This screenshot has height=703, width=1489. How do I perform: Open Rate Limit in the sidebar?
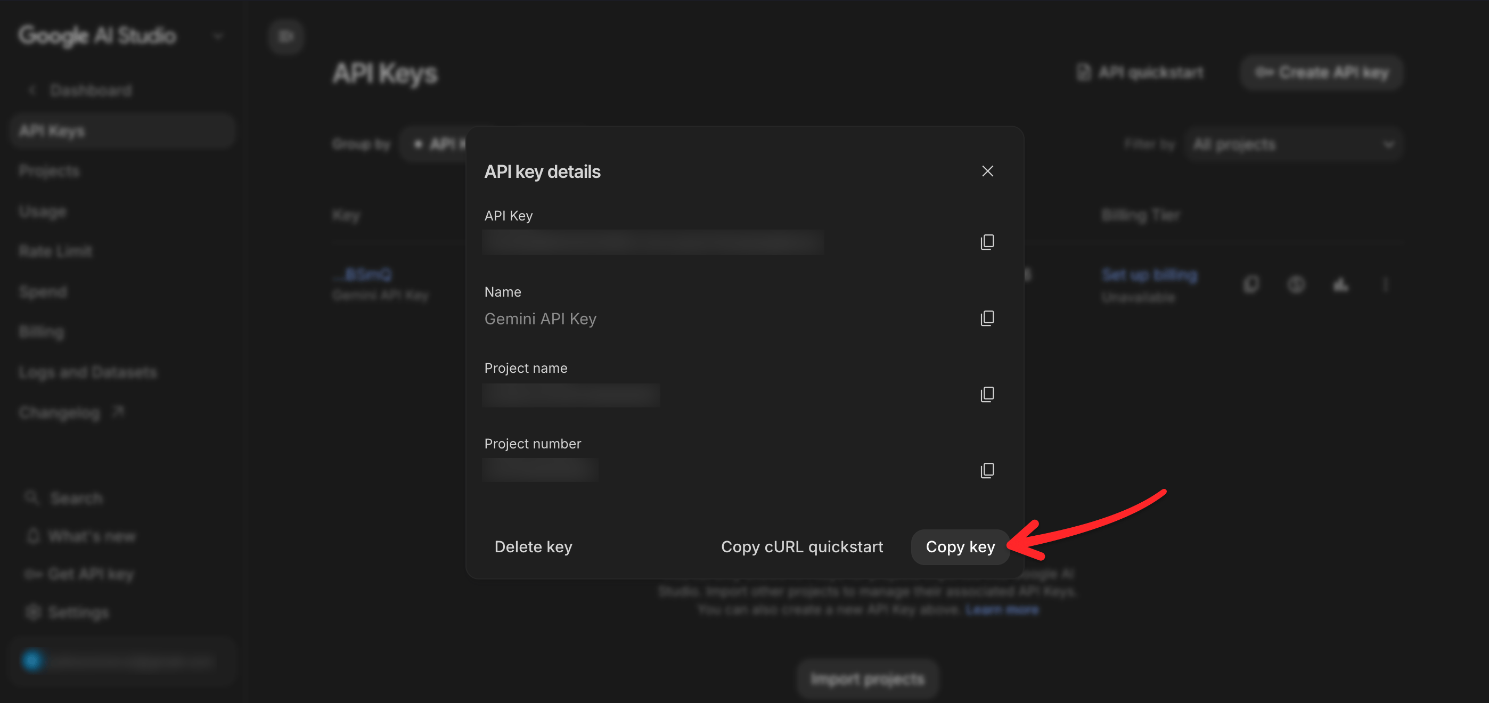point(55,251)
